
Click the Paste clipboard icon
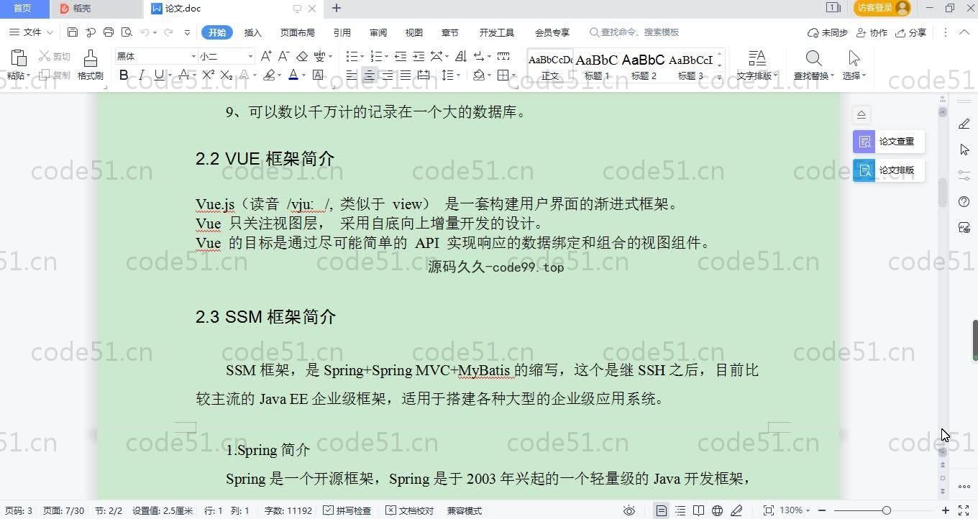point(18,58)
